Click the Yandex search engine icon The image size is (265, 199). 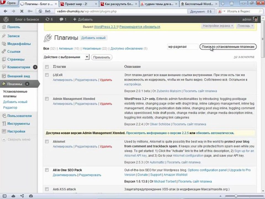pyautogui.click(x=220, y=11)
